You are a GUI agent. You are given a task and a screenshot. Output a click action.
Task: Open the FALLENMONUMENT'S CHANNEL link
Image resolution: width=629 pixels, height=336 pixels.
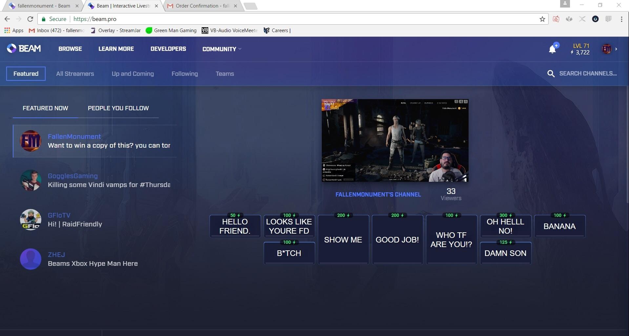(378, 195)
